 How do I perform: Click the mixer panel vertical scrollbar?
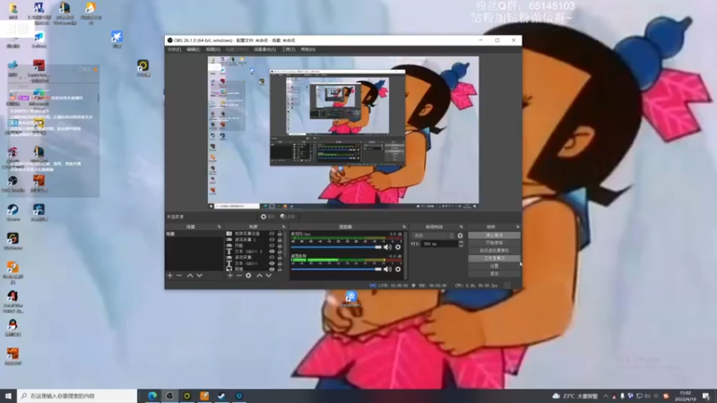click(x=405, y=255)
